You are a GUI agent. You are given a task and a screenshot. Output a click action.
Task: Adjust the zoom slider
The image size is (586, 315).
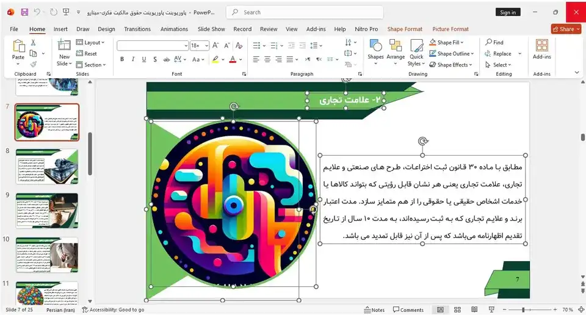point(524,310)
